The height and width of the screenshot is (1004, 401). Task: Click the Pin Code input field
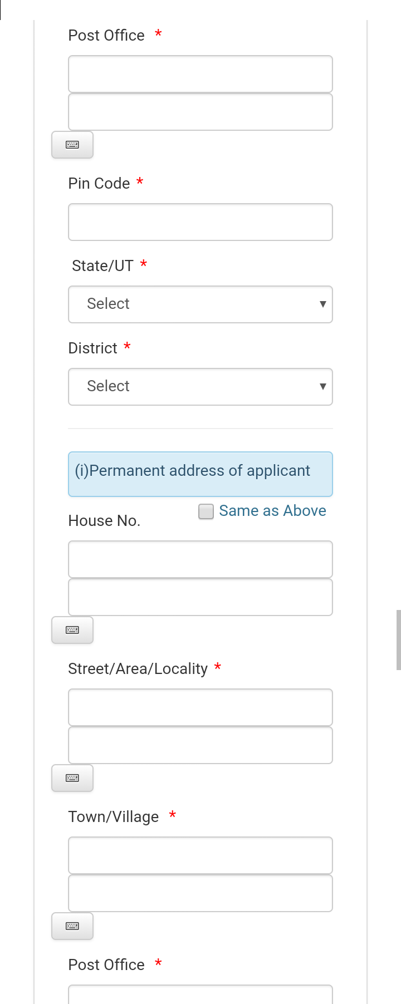click(200, 222)
